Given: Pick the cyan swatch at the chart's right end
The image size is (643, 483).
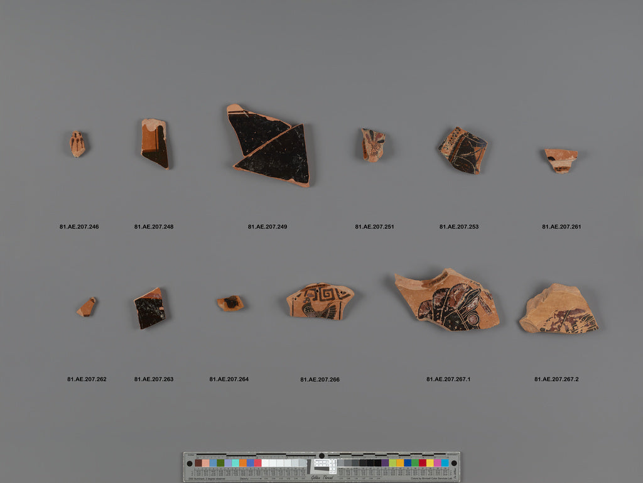Looking at the screenshot, I should pyautogui.click(x=445, y=463).
